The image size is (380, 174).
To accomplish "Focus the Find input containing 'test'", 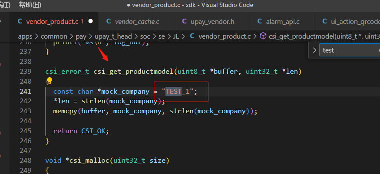I will tap(350, 50).
